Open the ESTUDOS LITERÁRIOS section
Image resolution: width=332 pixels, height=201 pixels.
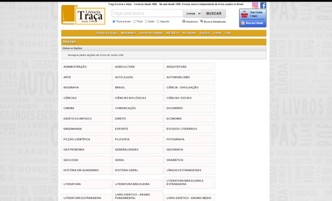189,129
